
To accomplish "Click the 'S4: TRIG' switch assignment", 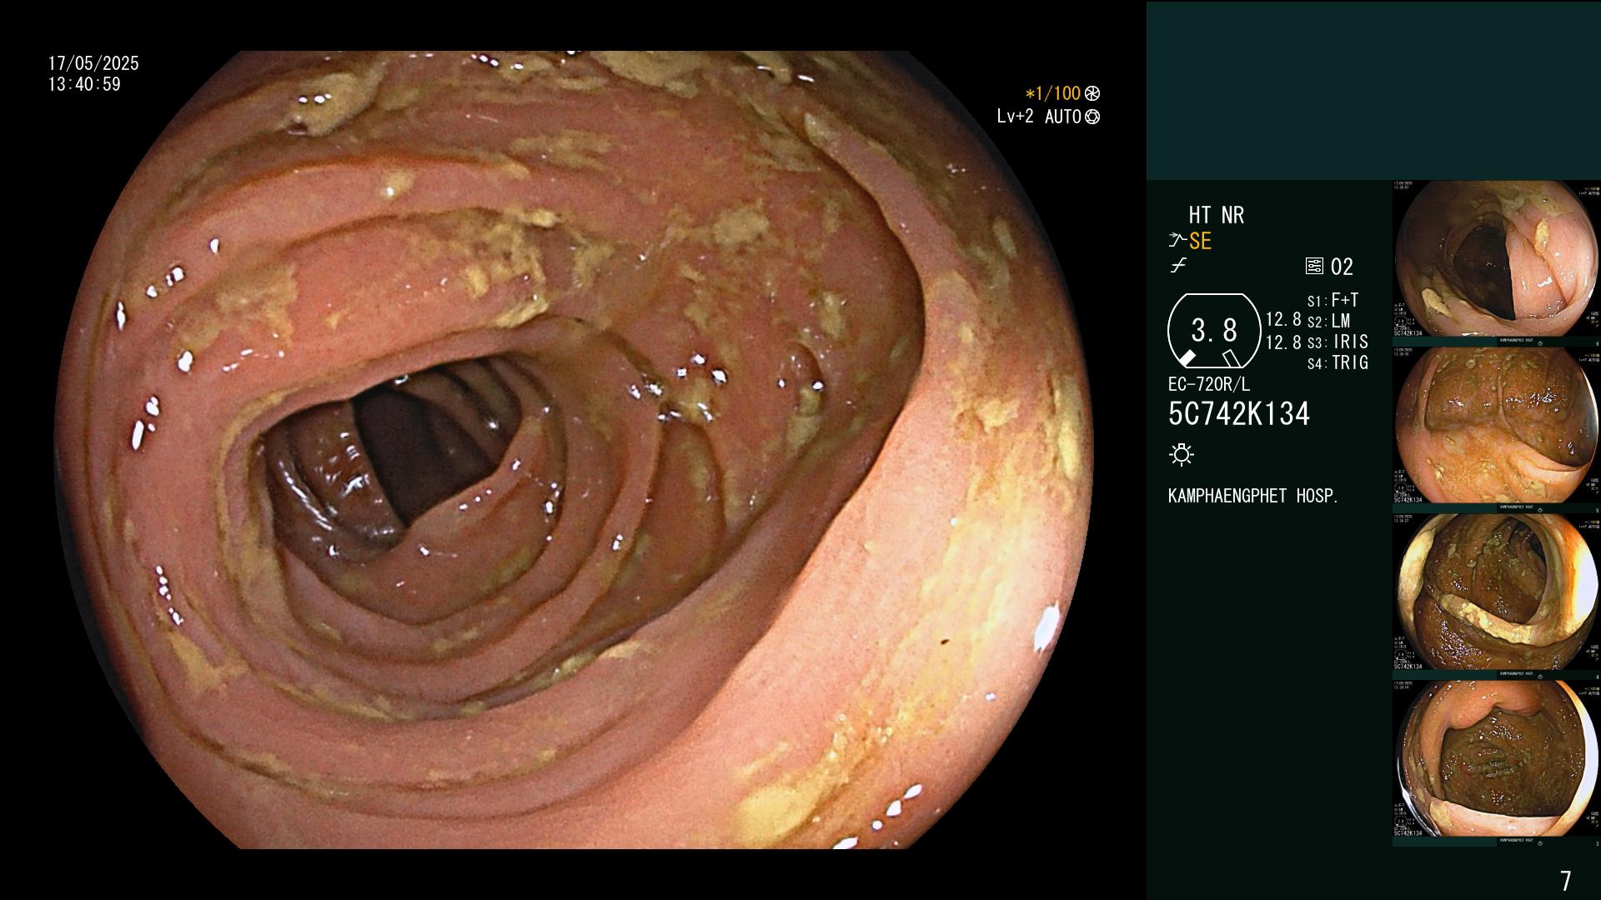I will click(x=1338, y=362).
